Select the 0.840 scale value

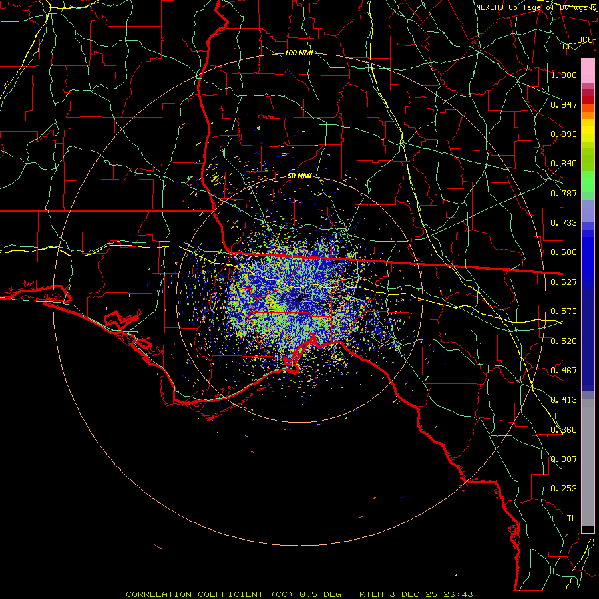(x=564, y=164)
